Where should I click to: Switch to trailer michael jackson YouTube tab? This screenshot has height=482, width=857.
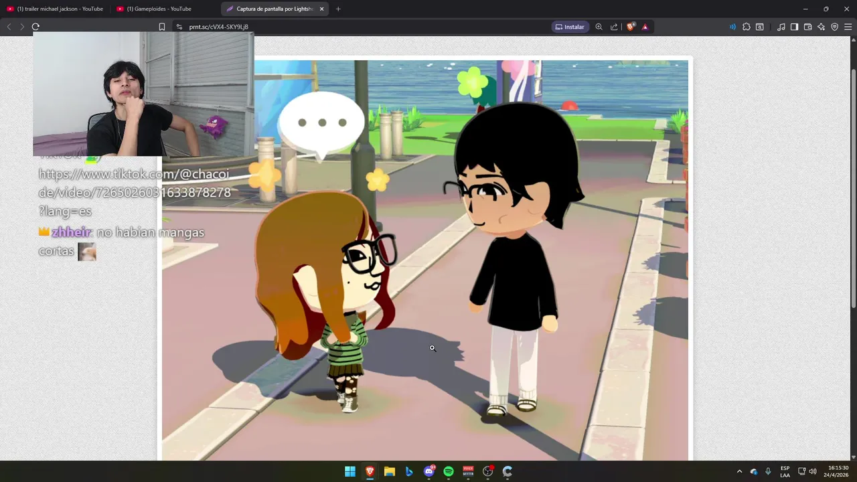point(55,9)
